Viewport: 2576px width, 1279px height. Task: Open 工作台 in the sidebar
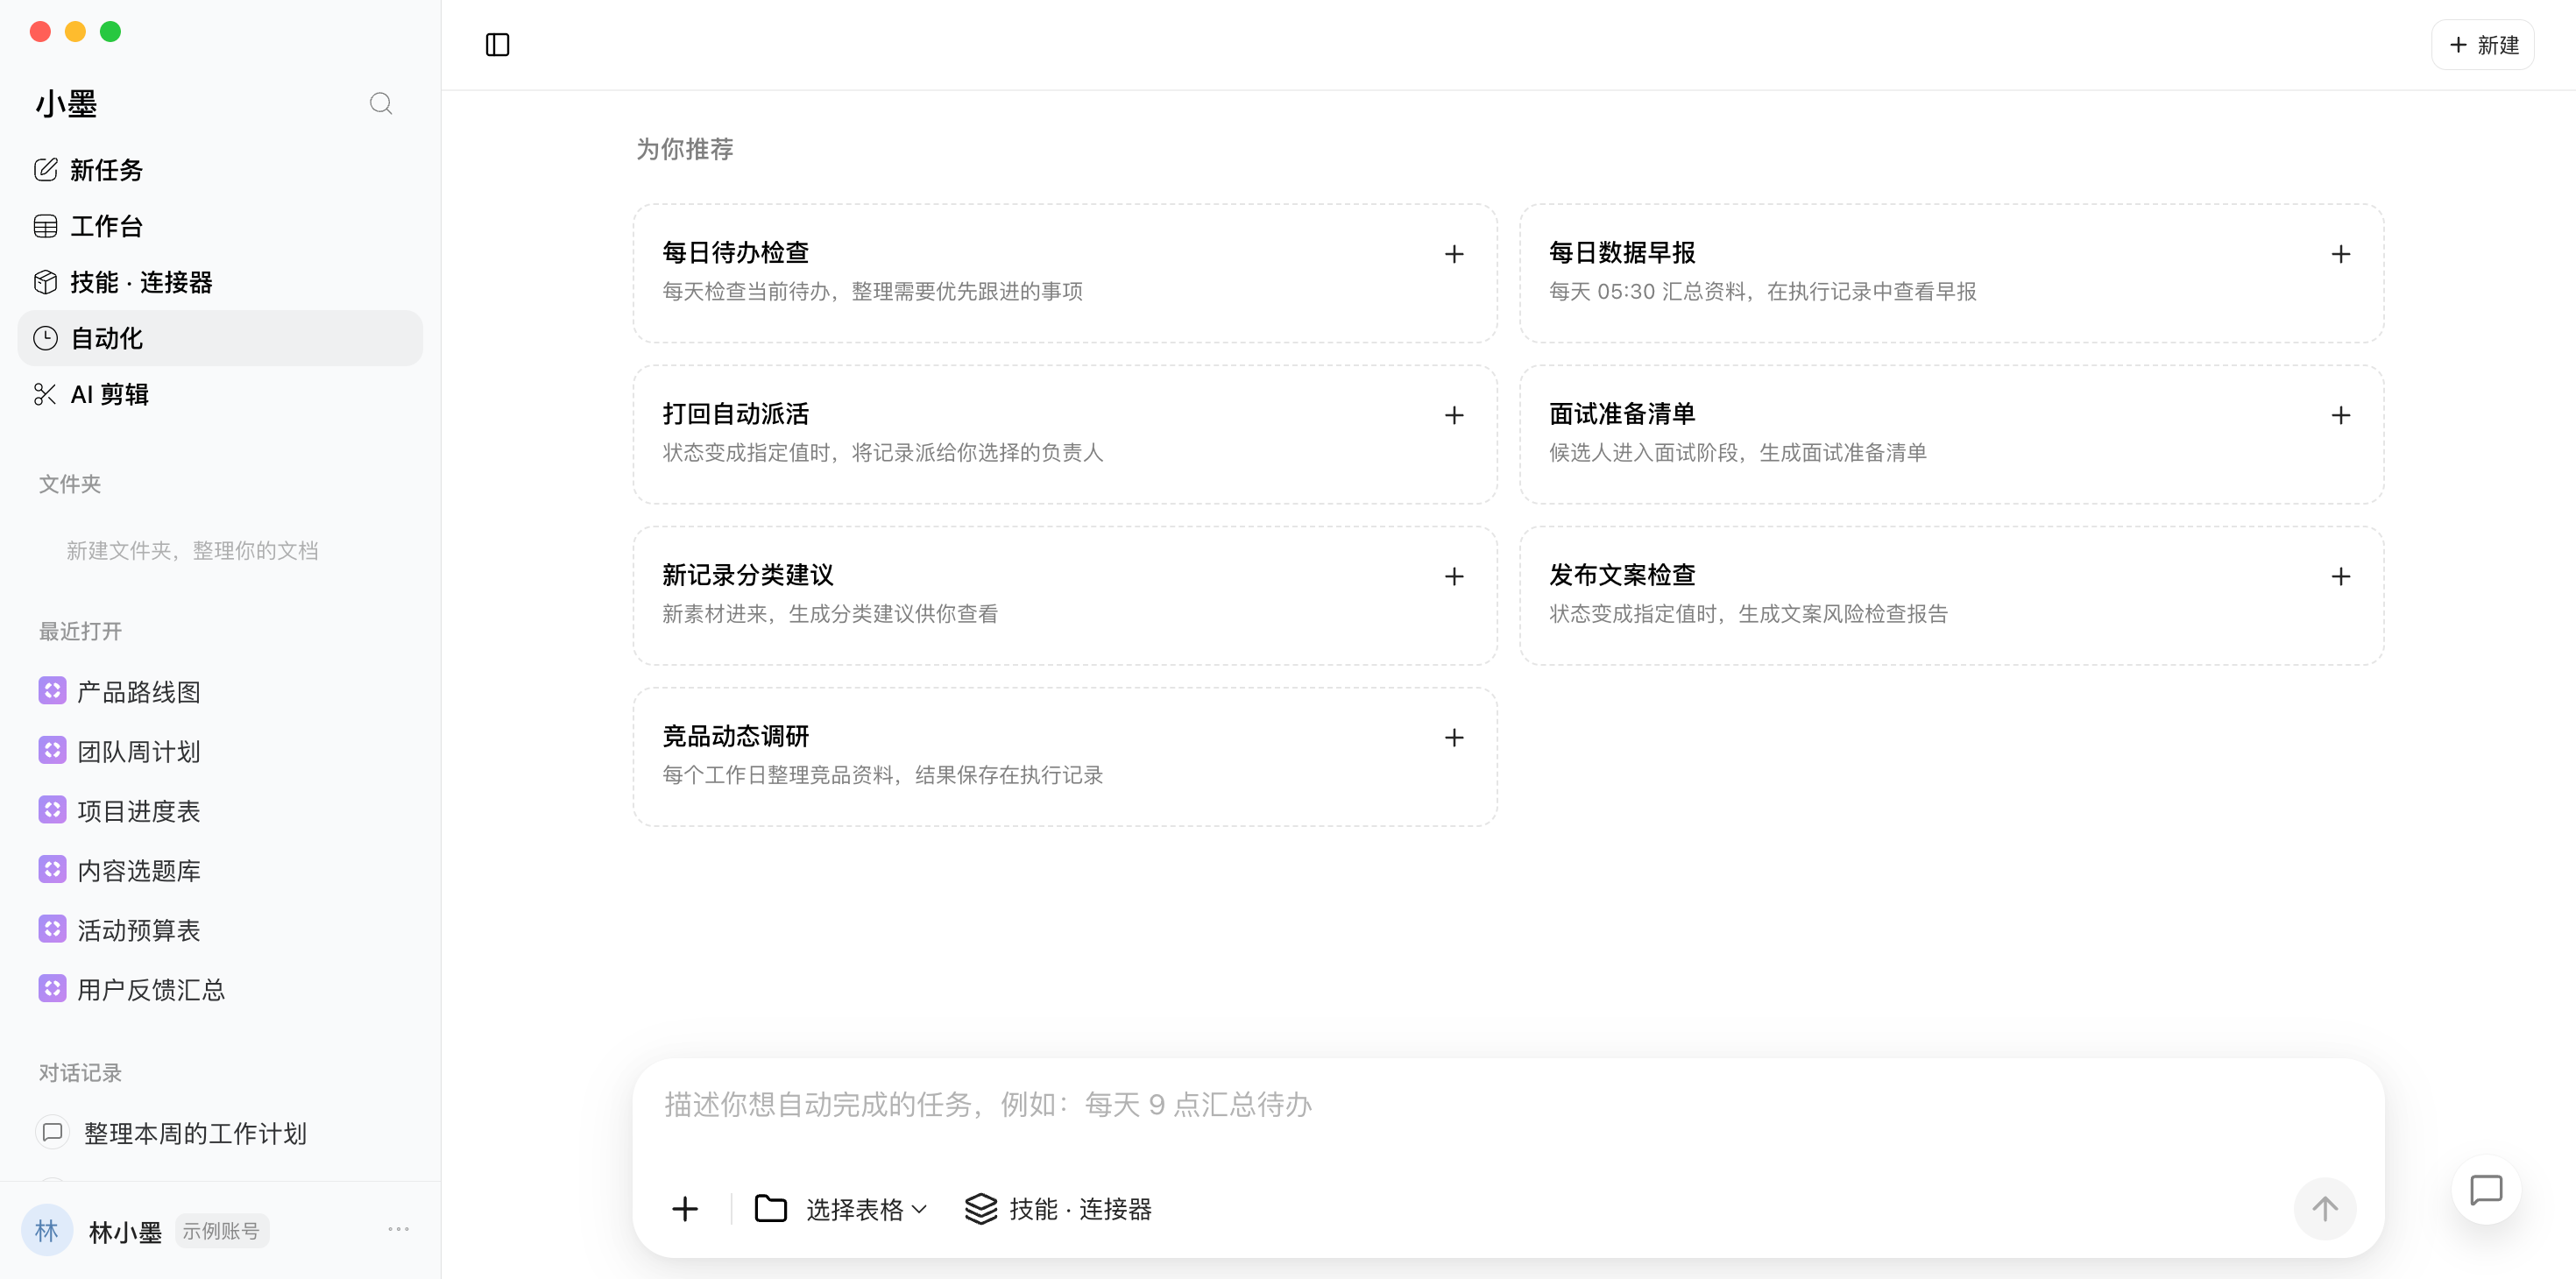pyautogui.click(x=220, y=226)
